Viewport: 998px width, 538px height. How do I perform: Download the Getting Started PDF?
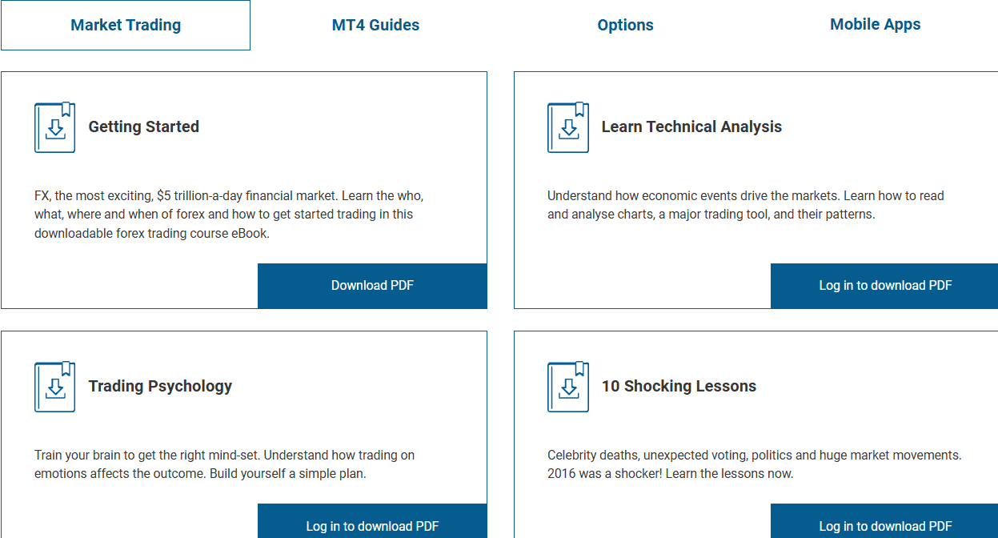371,285
